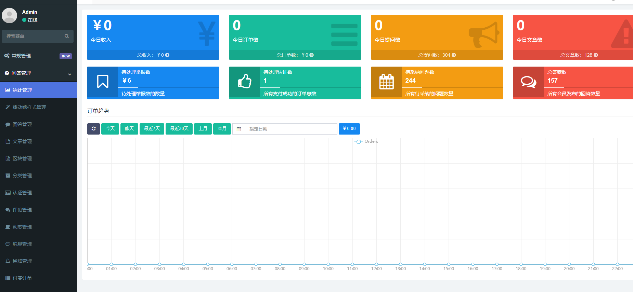Click the new badge beside 常规管理
Image resolution: width=633 pixels, height=292 pixels.
click(x=66, y=56)
